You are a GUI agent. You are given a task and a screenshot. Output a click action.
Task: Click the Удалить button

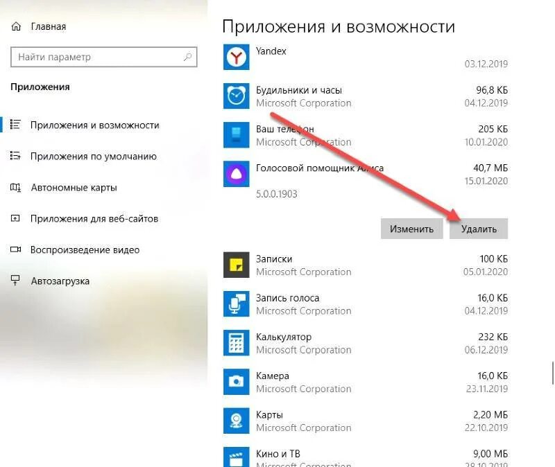pyautogui.click(x=479, y=229)
